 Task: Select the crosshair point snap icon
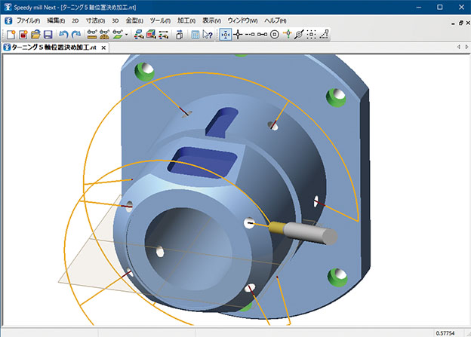239,35
